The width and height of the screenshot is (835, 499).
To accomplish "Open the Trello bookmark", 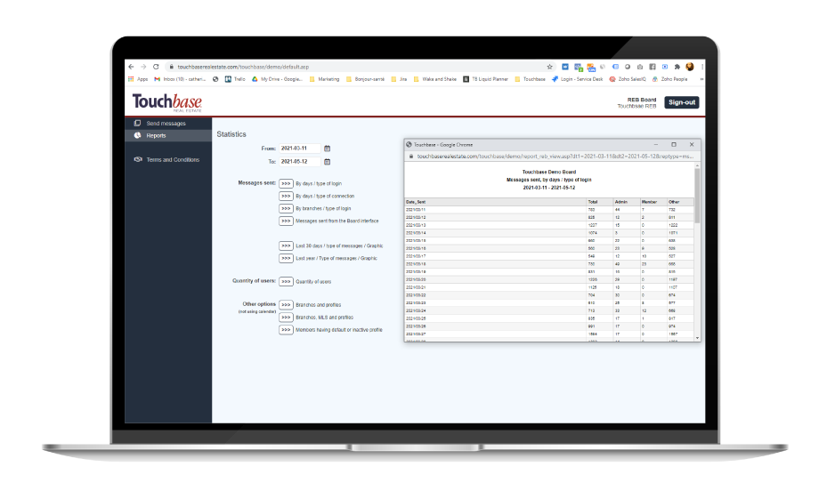I will [235, 79].
